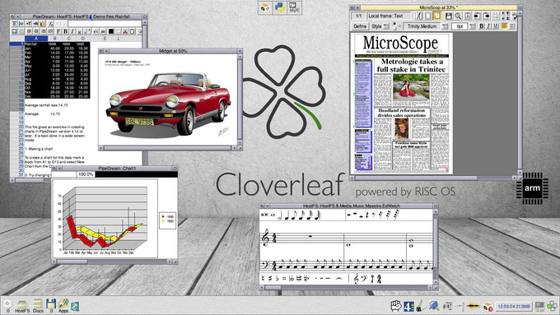Click the black colour swatch in PipeDream toolbar
Image resolution: width=560 pixels, height=315 pixels.
[x=111, y=31]
